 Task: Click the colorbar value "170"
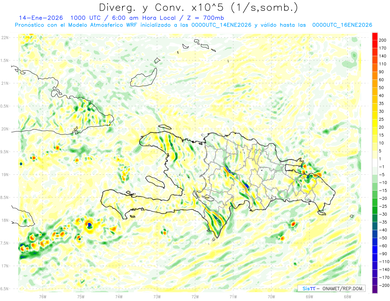click(x=383, y=48)
